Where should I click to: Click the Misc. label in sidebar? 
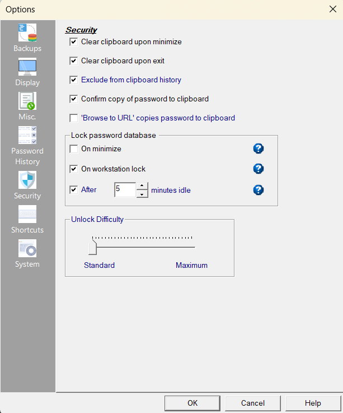tap(27, 117)
